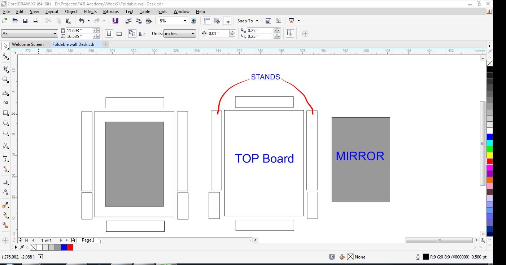The image size is (506, 265).
Task: Click the Import icon
Action: 128,21
